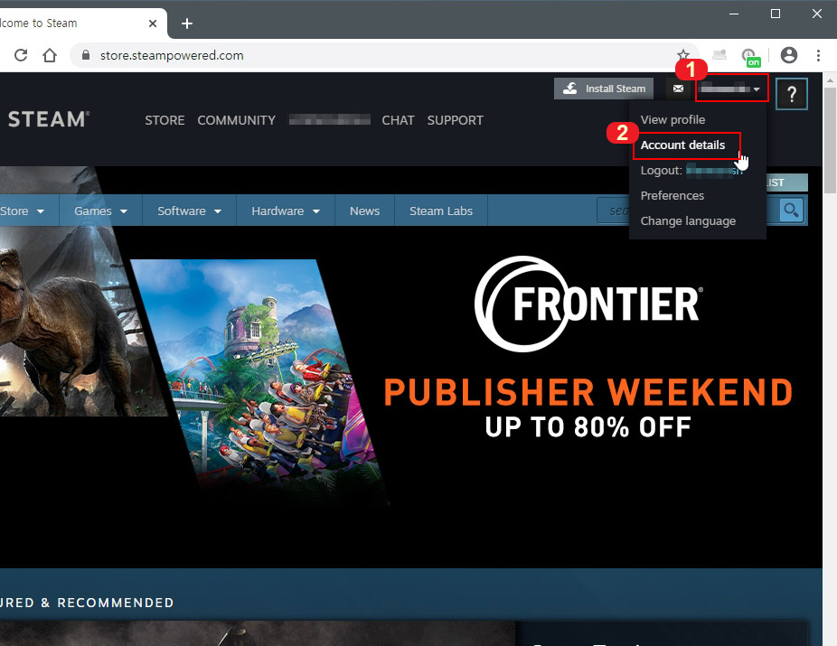This screenshot has height=646, width=837.
Task: Expand the account name dropdown
Action: pos(731,89)
